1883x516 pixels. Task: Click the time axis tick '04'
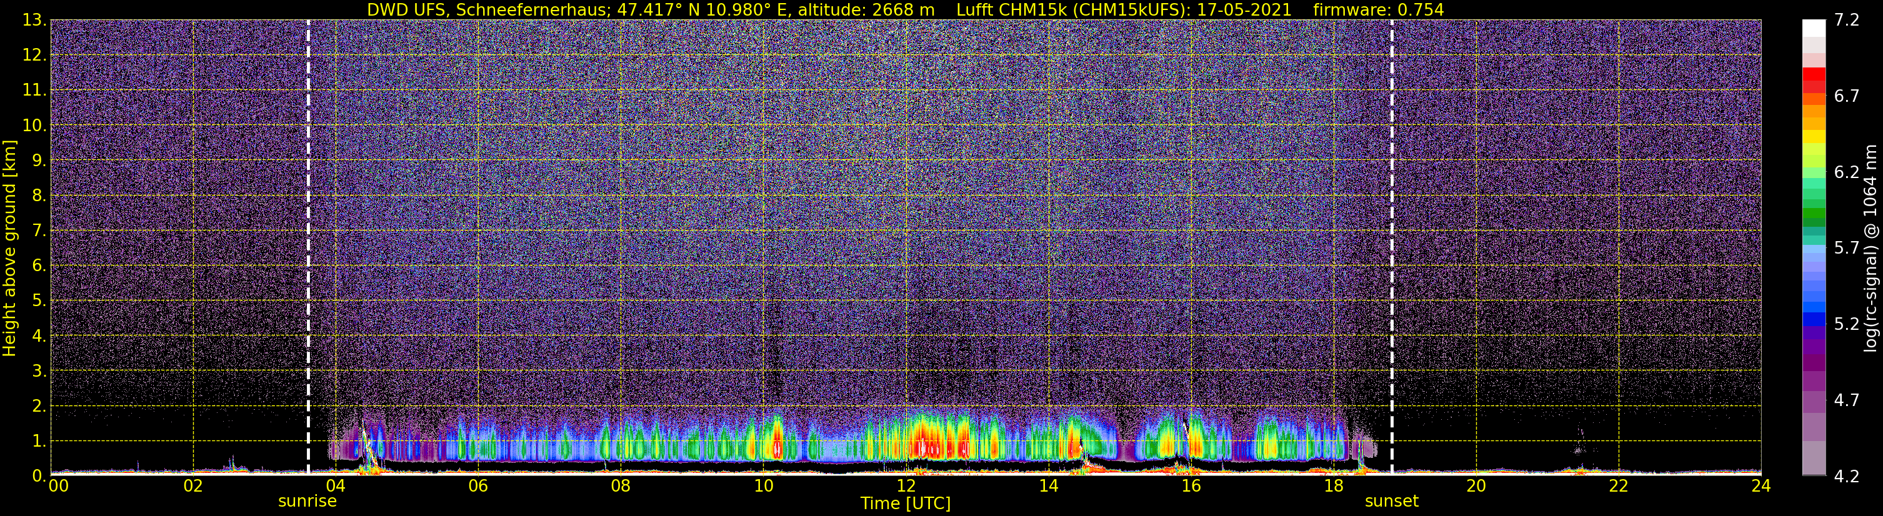(x=336, y=487)
